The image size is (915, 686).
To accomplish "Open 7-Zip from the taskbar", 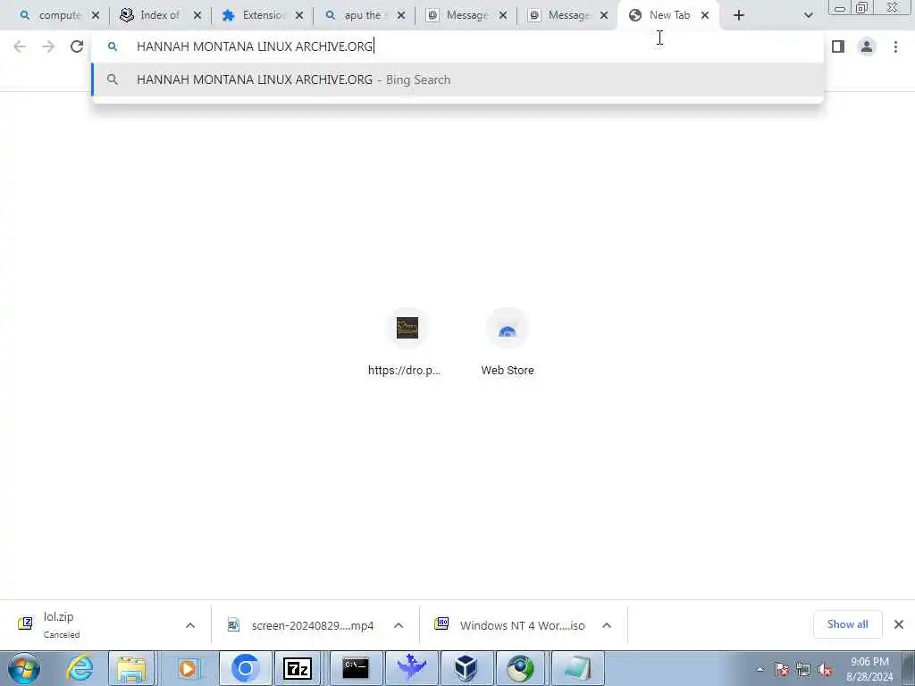I will pyautogui.click(x=297, y=668).
